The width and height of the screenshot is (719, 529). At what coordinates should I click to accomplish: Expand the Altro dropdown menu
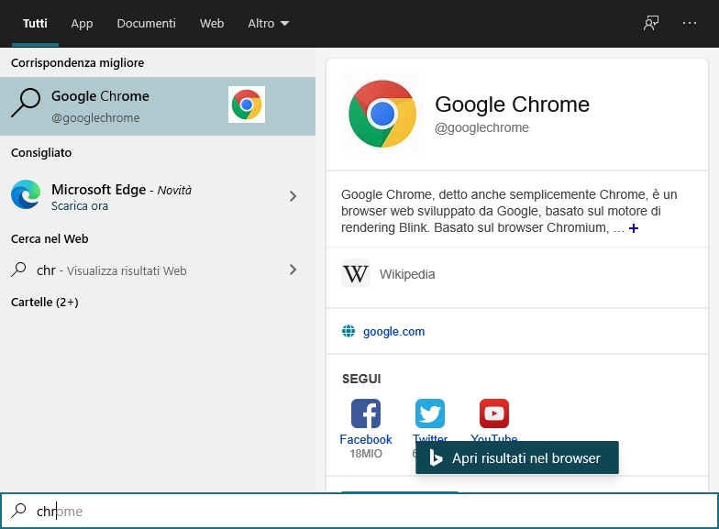point(268,24)
